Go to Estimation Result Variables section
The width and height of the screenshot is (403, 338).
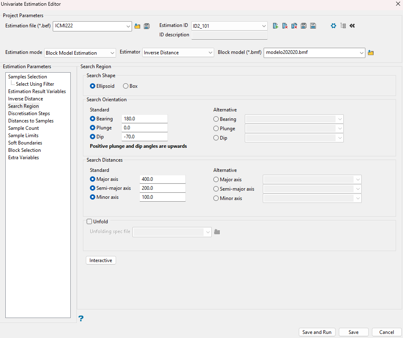37,91
